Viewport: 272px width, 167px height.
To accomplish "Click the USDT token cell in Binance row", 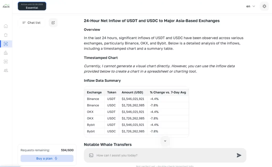I will point(111,99).
